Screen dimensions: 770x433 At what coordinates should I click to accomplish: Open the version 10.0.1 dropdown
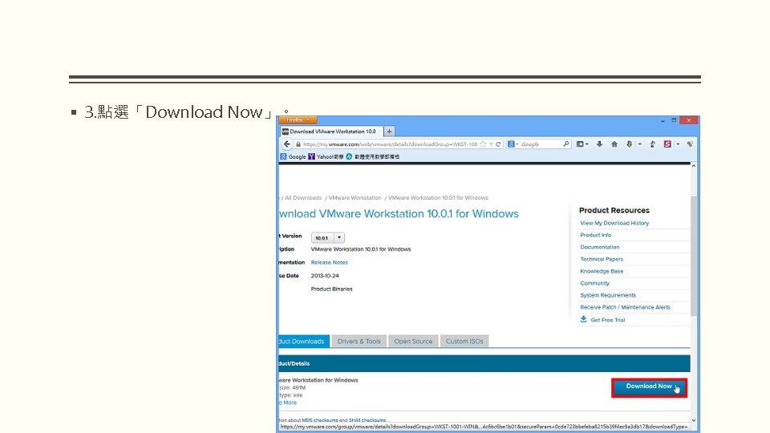coord(327,237)
